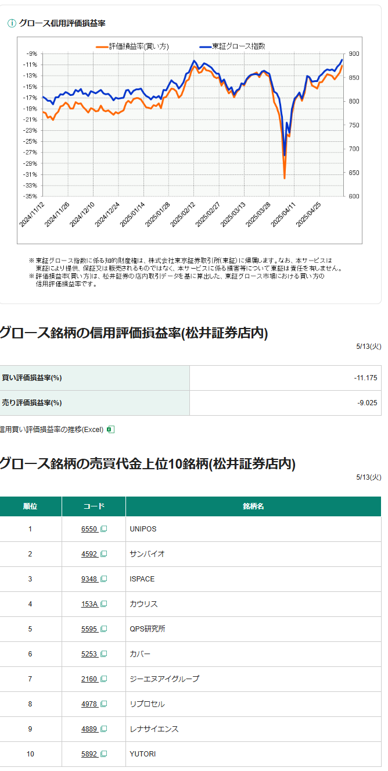This screenshot has height=771, width=388.
Task: Copy code icon beside 9348
Action: [104, 579]
